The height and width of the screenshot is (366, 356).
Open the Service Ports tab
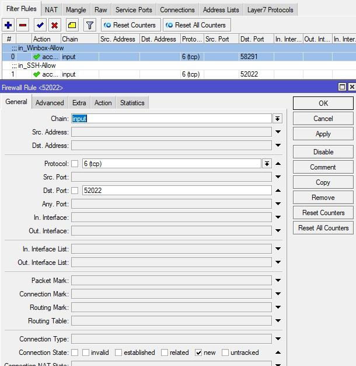tap(134, 10)
